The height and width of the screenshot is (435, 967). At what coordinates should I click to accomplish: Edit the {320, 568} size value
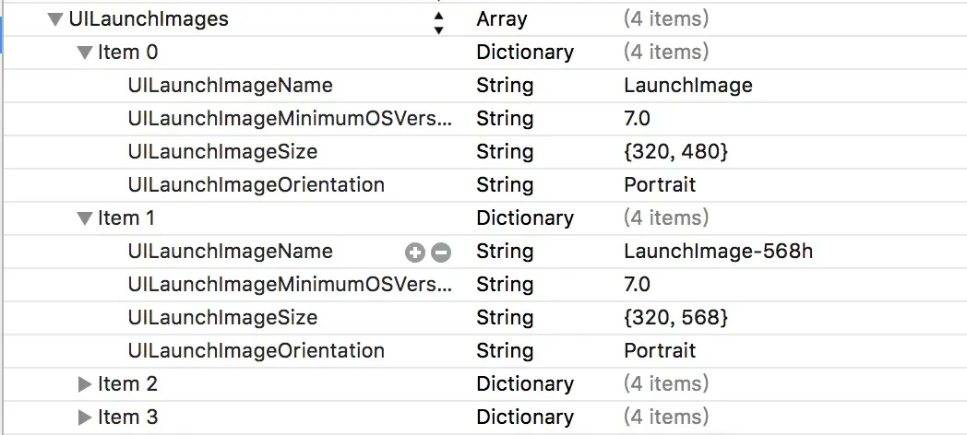675,318
